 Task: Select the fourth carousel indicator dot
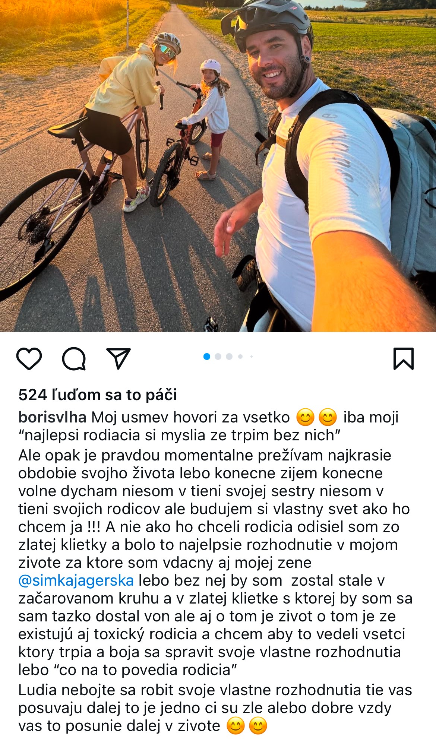[x=240, y=357]
